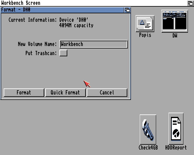Image resolution: width=194 pixels, height=155 pixels.
Task: Start a Quick Format
Action: 65,93
